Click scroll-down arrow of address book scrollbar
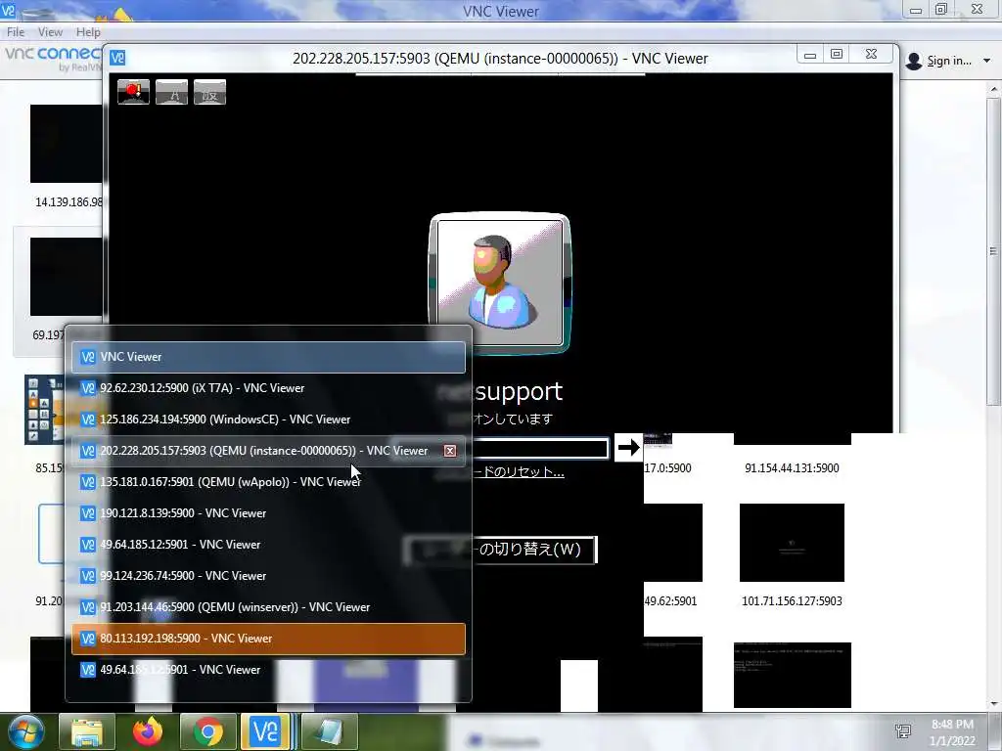 coord(993,704)
